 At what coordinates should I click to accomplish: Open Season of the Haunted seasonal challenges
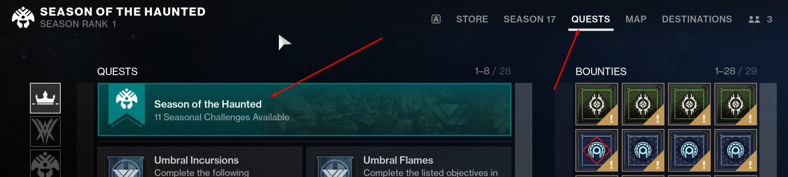pyautogui.click(x=304, y=109)
